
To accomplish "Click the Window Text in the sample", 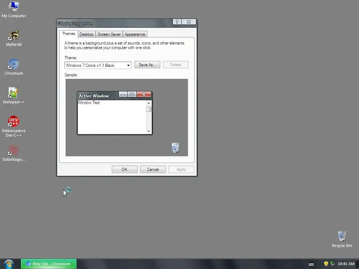I will coord(89,103).
